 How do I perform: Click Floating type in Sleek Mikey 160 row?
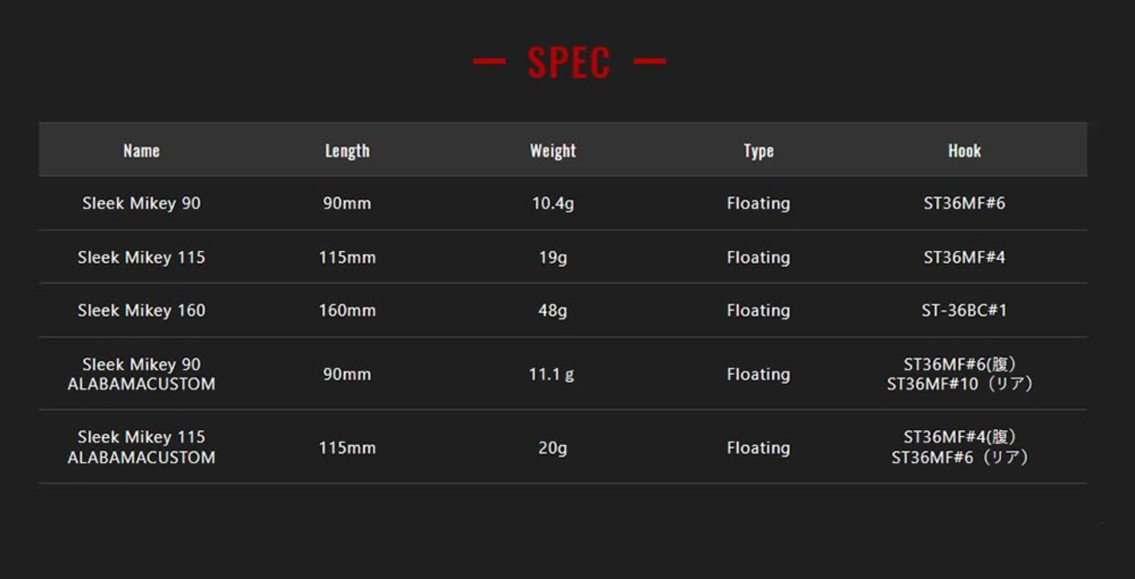758,310
